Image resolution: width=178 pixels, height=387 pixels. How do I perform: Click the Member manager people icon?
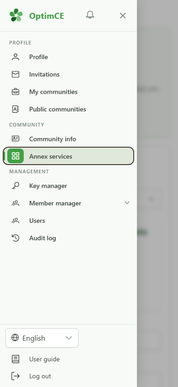pos(16,204)
